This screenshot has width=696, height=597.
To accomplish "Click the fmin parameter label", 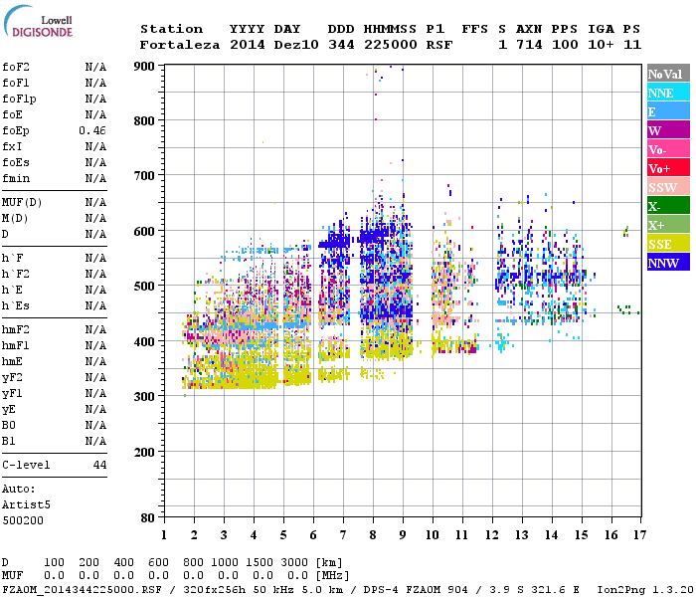I will (16, 178).
